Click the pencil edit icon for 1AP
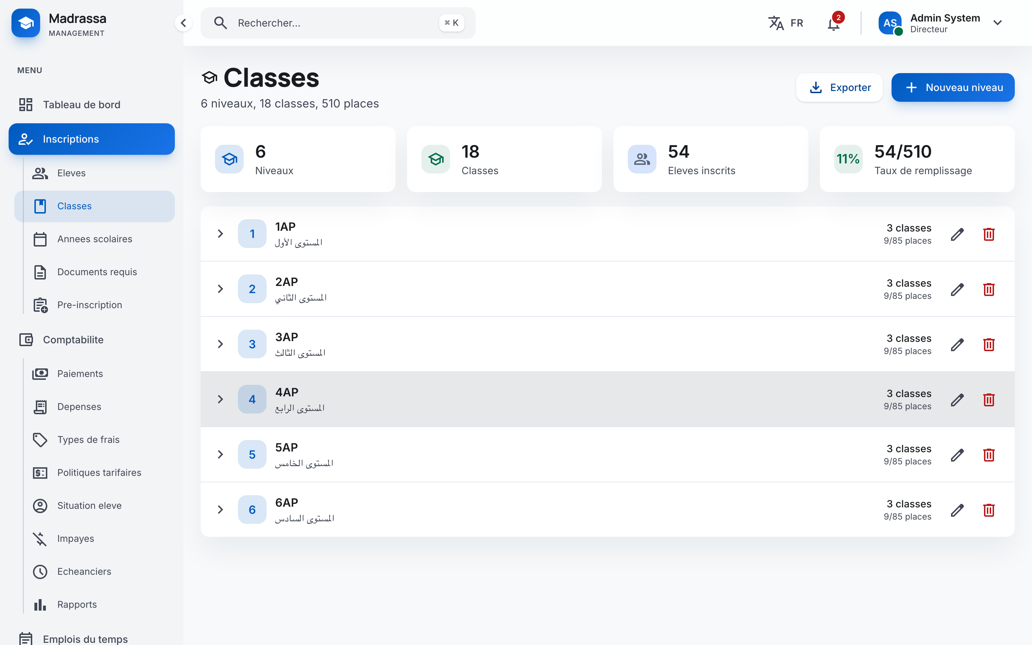The image size is (1032, 645). click(957, 234)
